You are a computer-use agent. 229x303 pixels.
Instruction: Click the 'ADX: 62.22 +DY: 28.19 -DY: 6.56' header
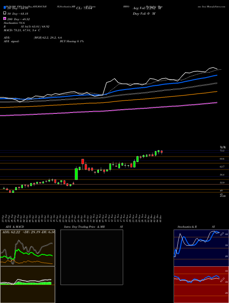(x=28, y=232)
